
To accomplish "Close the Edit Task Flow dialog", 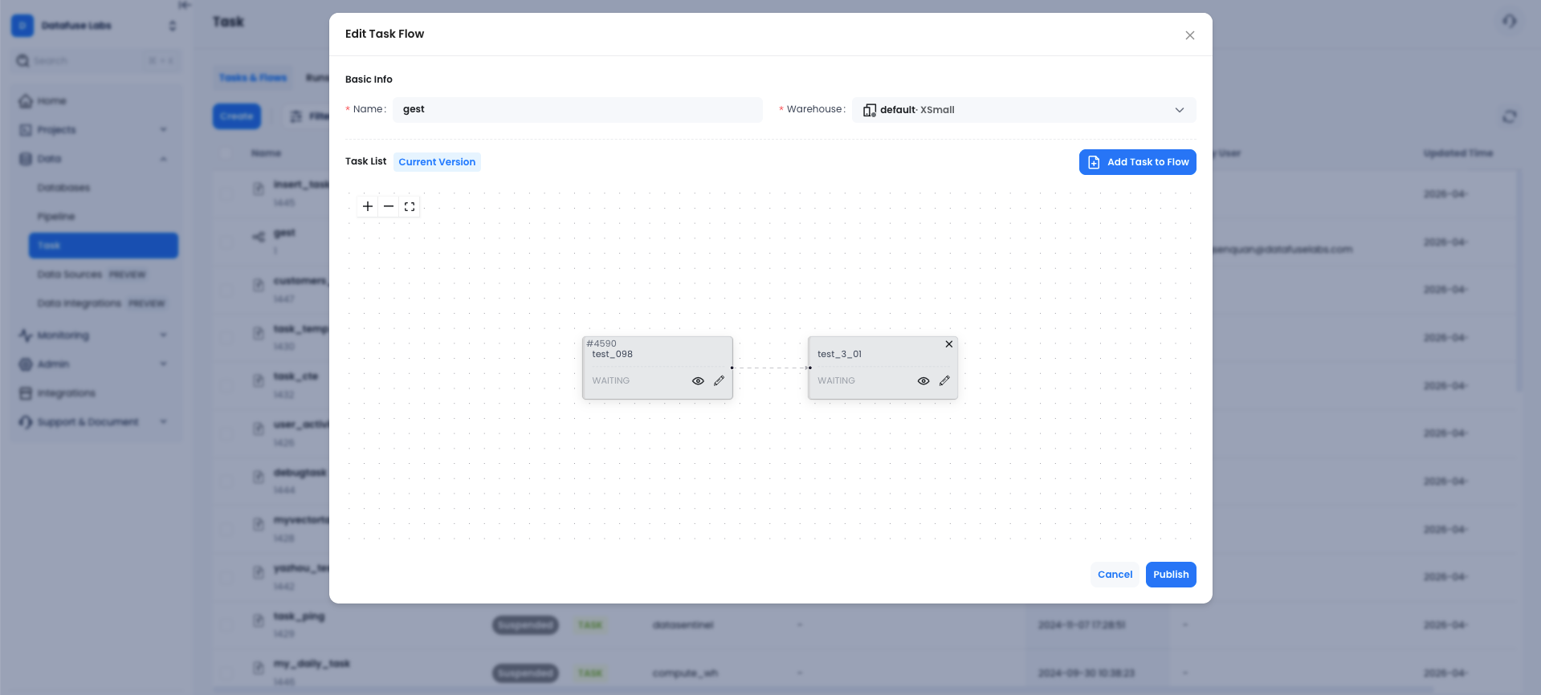I will [1190, 35].
